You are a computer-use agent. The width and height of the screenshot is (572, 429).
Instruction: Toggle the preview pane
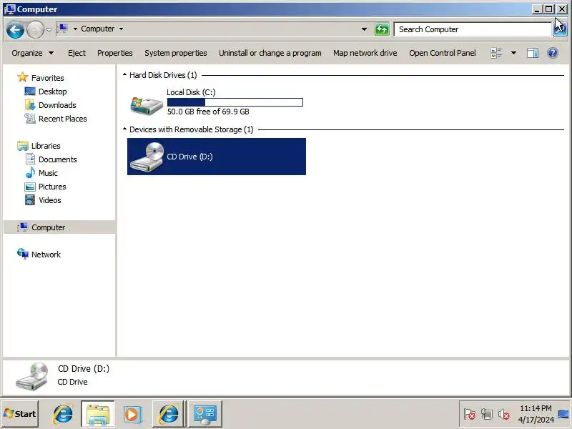(533, 53)
